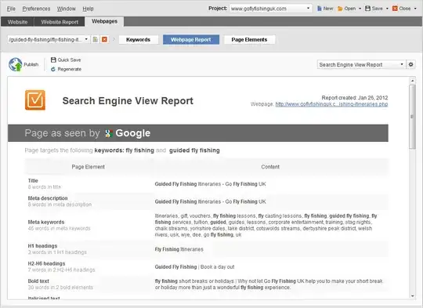Open the Keywords step button

coord(138,40)
